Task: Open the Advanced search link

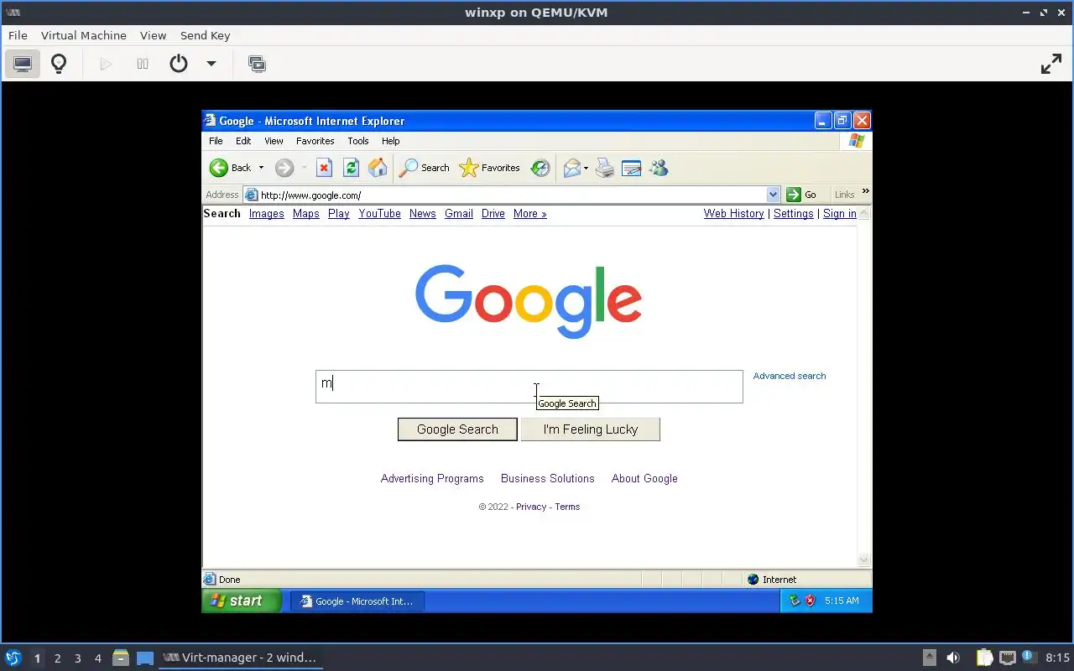Action: pyautogui.click(x=790, y=376)
